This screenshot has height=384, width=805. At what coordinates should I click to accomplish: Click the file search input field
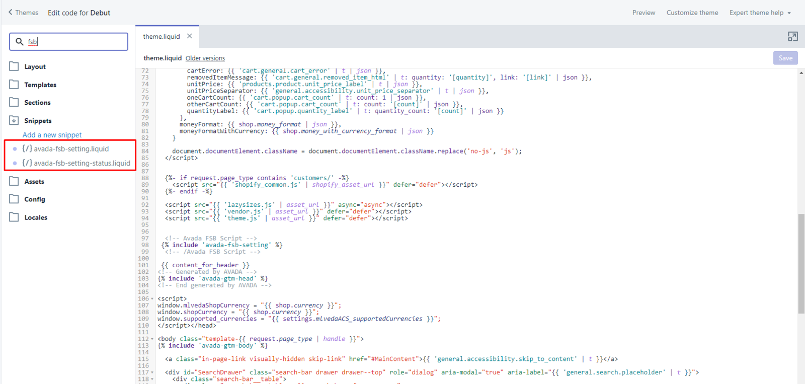pyautogui.click(x=68, y=42)
